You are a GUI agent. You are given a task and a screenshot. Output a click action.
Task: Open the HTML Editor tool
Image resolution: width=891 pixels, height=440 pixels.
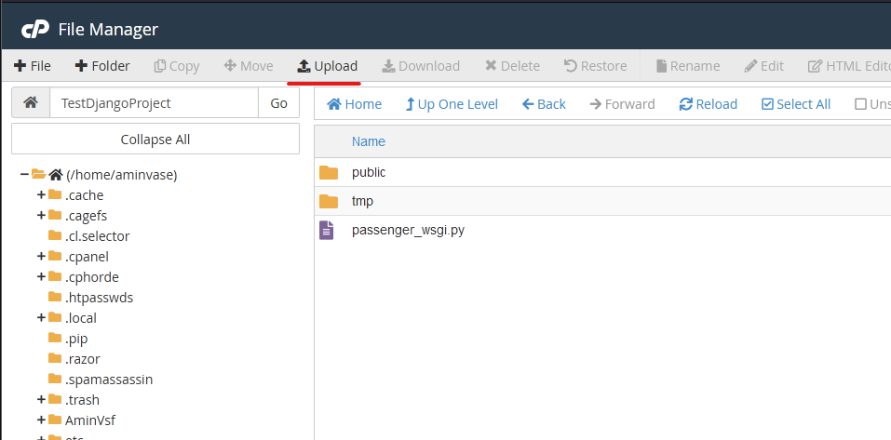click(847, 66)
